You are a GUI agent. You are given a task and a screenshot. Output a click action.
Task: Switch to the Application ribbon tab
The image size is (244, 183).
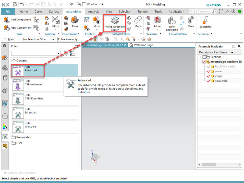pyautogui.click(x=176, y=12)
